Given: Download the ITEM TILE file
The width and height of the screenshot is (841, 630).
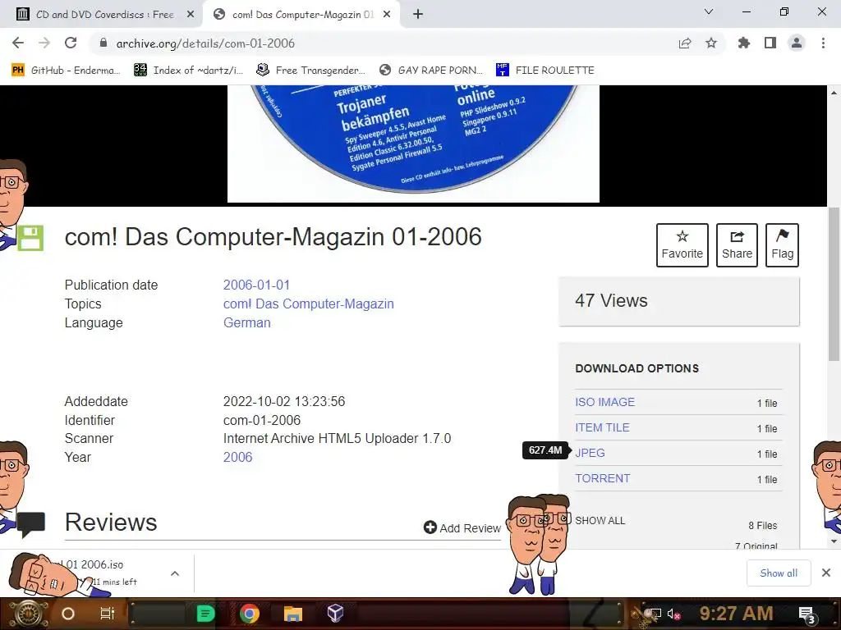Looking at the screenshot, I should (602, 427).
